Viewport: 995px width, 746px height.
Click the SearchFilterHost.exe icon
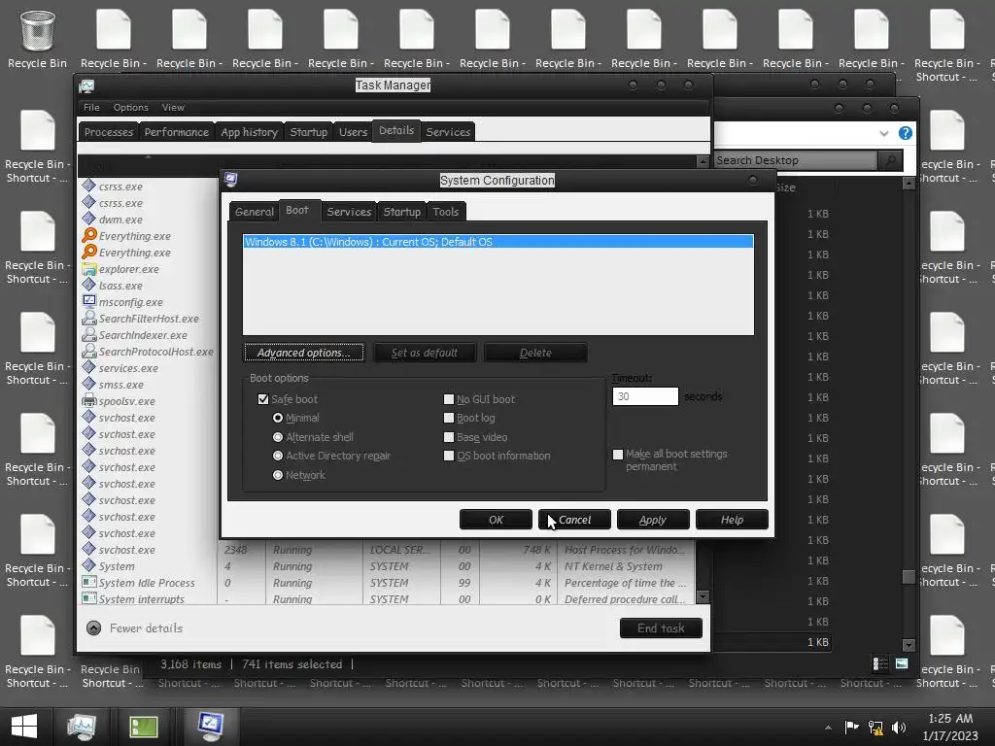[88, 319]
